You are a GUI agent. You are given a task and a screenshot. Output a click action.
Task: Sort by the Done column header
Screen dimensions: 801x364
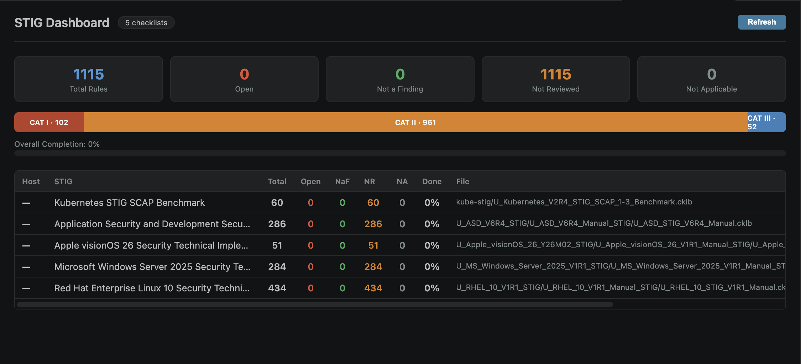pos(431,181)
